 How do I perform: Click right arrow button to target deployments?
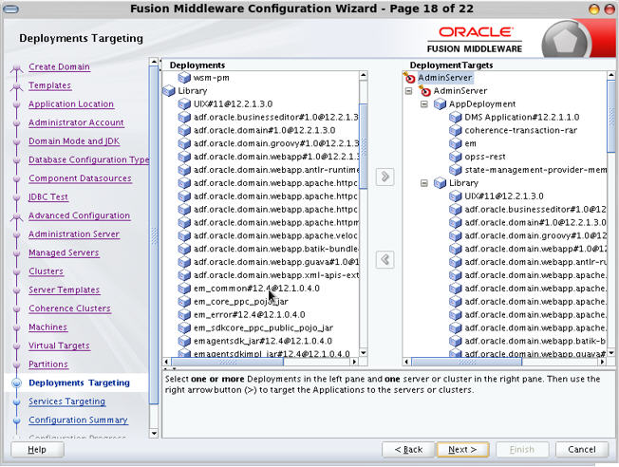coord(385,177)
